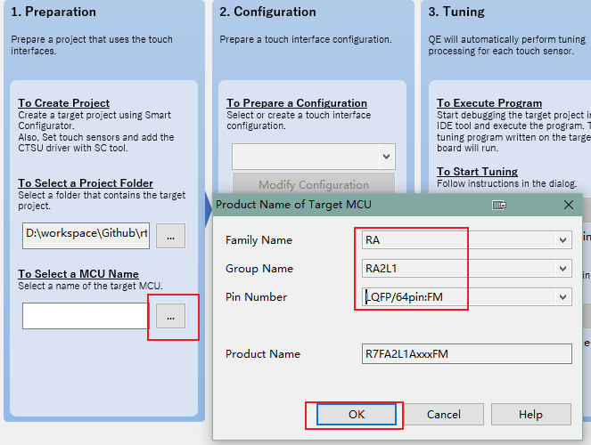Expand the Group Name combo box

tap(562, 269)
